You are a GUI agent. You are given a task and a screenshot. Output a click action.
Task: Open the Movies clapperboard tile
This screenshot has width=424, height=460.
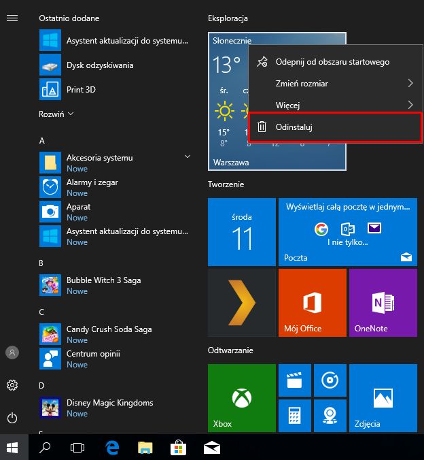point(295,380)
